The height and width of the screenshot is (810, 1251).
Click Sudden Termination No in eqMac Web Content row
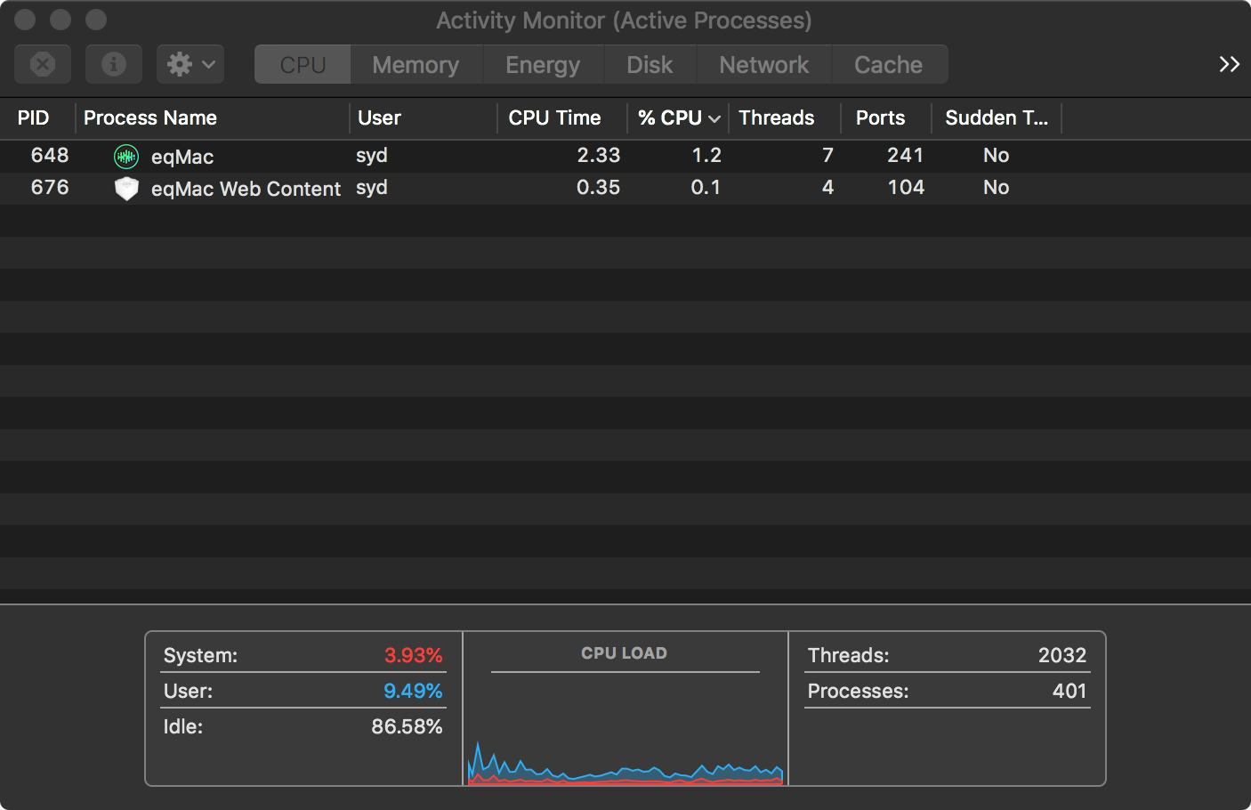point(996,187)
